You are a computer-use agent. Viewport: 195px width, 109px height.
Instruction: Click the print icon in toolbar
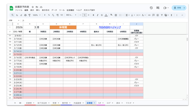(x=25, y=15)
